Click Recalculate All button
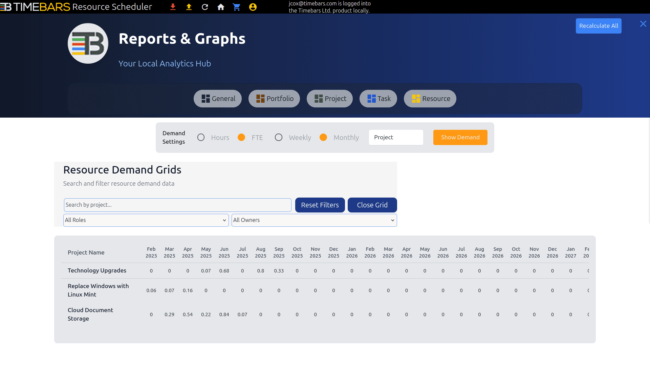Image resolution: width=650 pixels, height=366 pixels. pos(599,26)
